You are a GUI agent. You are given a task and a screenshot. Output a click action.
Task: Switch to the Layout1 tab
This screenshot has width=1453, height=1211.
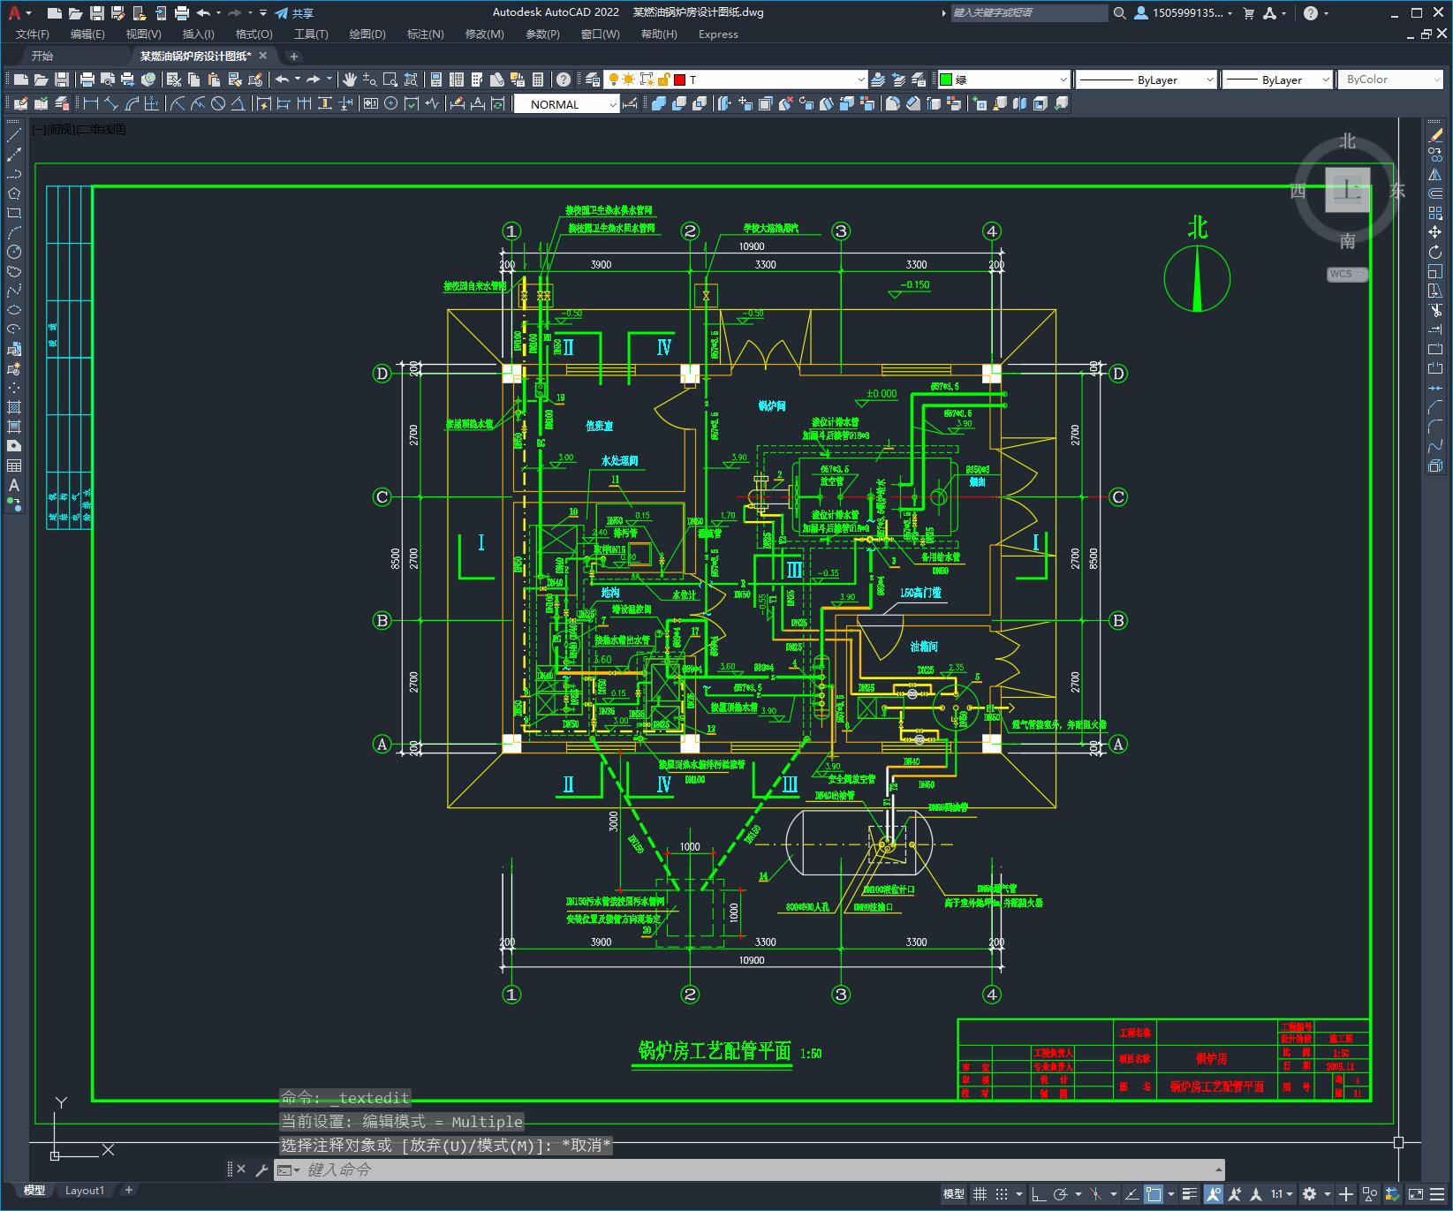pyautogui.click(x=85, y=1191)
